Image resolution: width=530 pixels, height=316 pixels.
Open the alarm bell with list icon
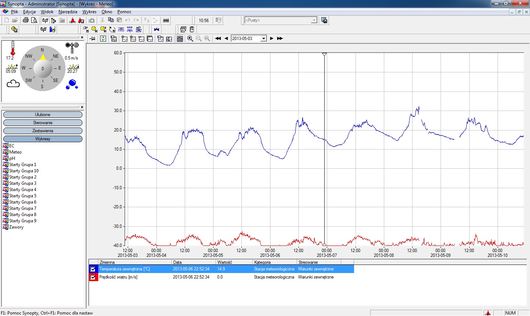[81, 20]
